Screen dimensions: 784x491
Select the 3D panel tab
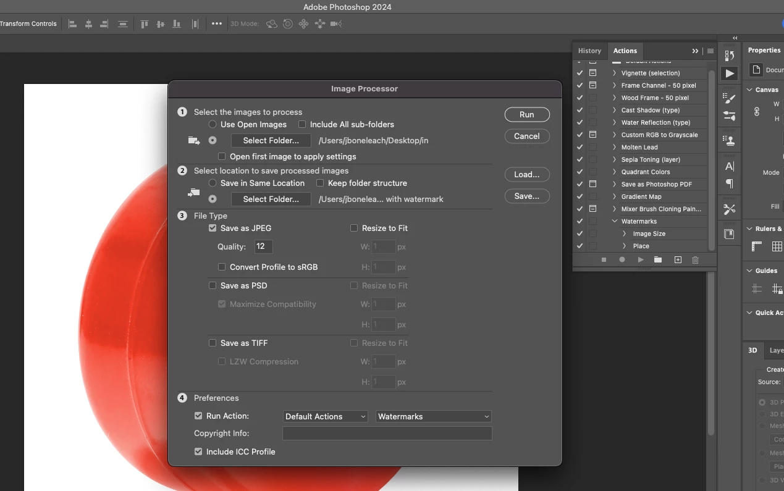point(752,350)
